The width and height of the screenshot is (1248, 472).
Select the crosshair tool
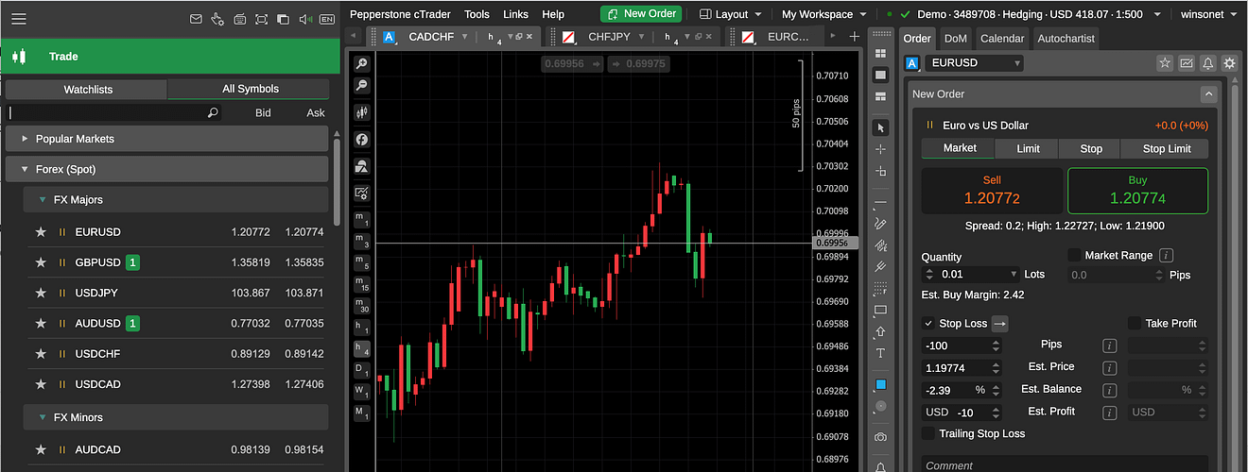pyautogui.click(x=881, y=149)
